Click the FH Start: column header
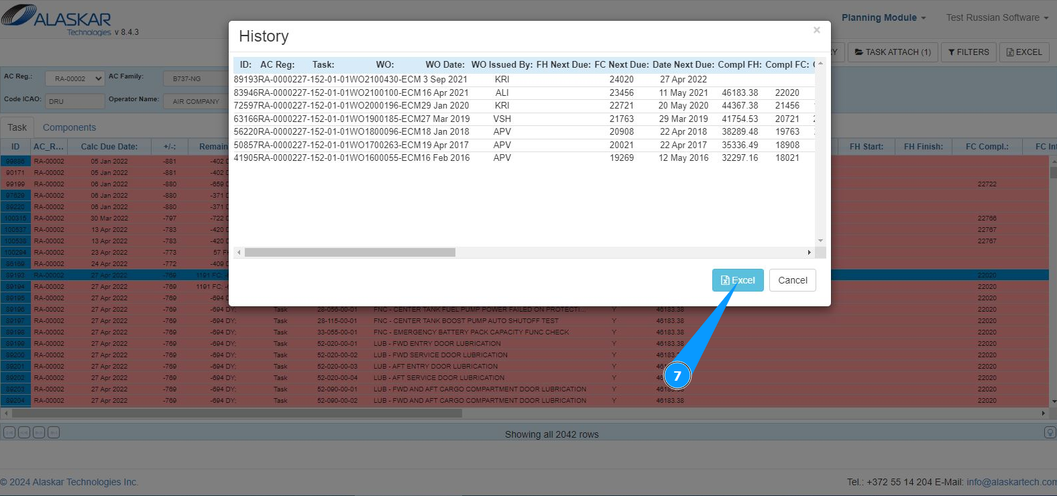 (x=867, y=147)
